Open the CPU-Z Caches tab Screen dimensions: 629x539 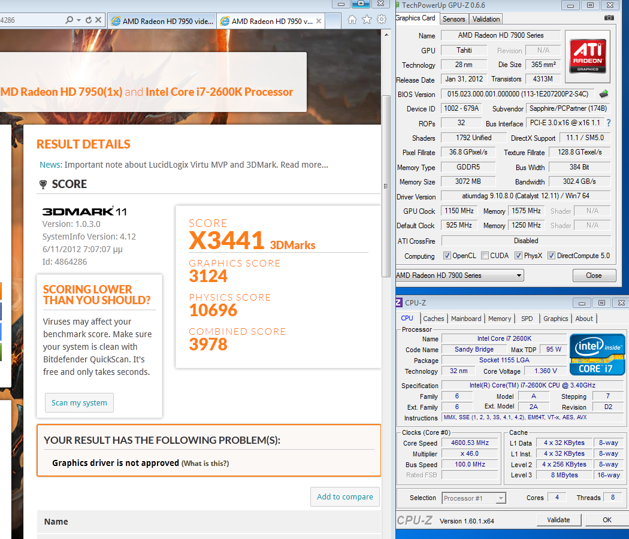[434, 319]
